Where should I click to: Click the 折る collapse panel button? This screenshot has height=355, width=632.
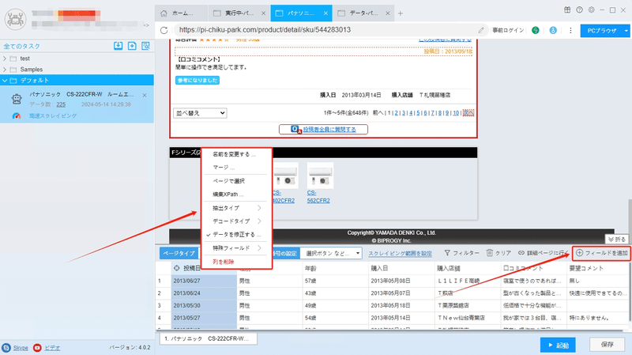tap(617, 240)
